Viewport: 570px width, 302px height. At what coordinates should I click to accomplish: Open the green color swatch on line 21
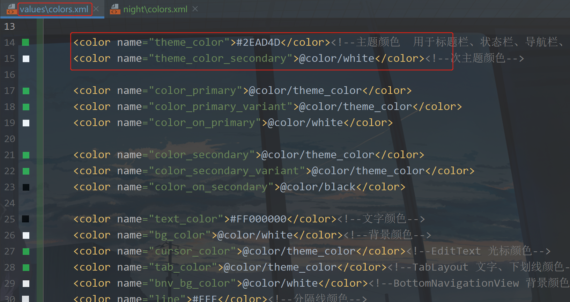pos(26,155)
